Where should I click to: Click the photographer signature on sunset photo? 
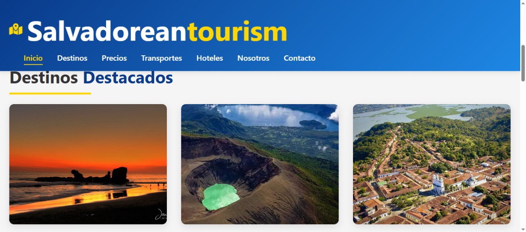161,215
